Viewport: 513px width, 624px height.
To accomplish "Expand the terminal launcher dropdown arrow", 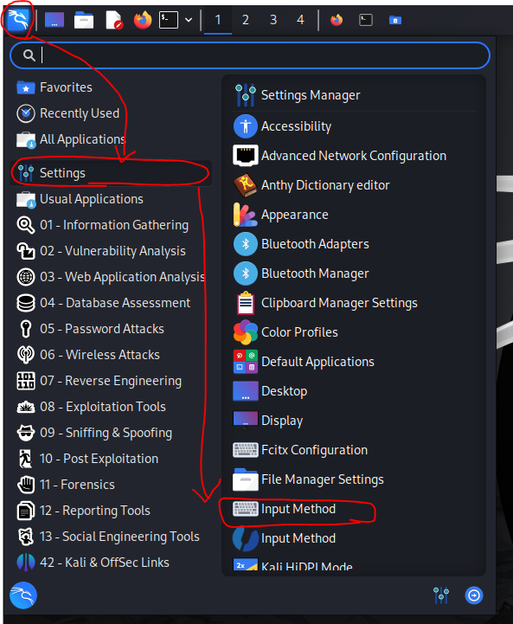I will point(189,20).
